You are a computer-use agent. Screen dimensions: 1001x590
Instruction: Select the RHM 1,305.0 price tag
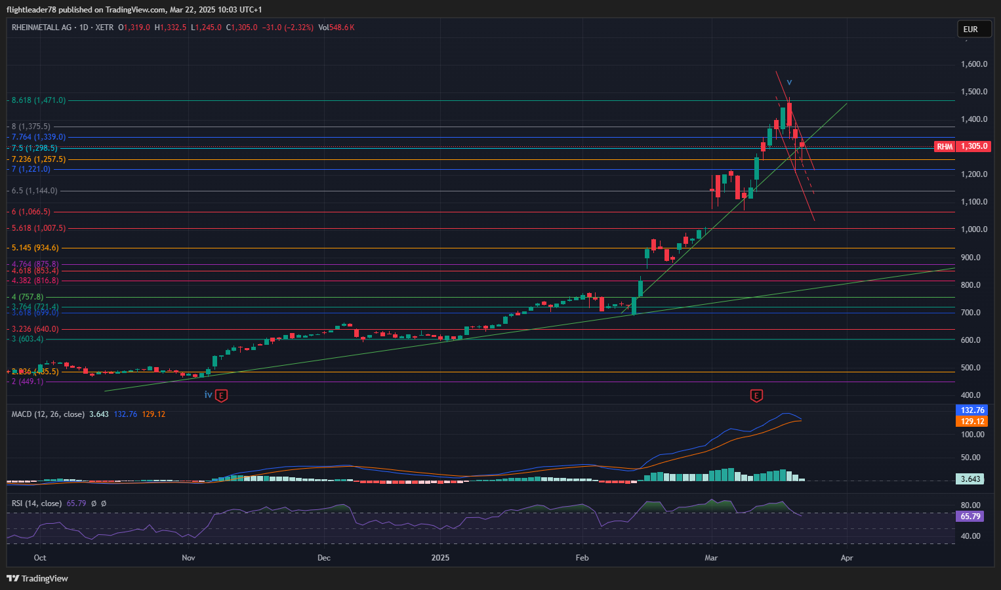click(962, 146)
